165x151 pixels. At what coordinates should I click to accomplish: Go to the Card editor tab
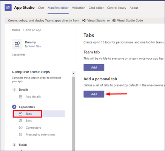96,8
